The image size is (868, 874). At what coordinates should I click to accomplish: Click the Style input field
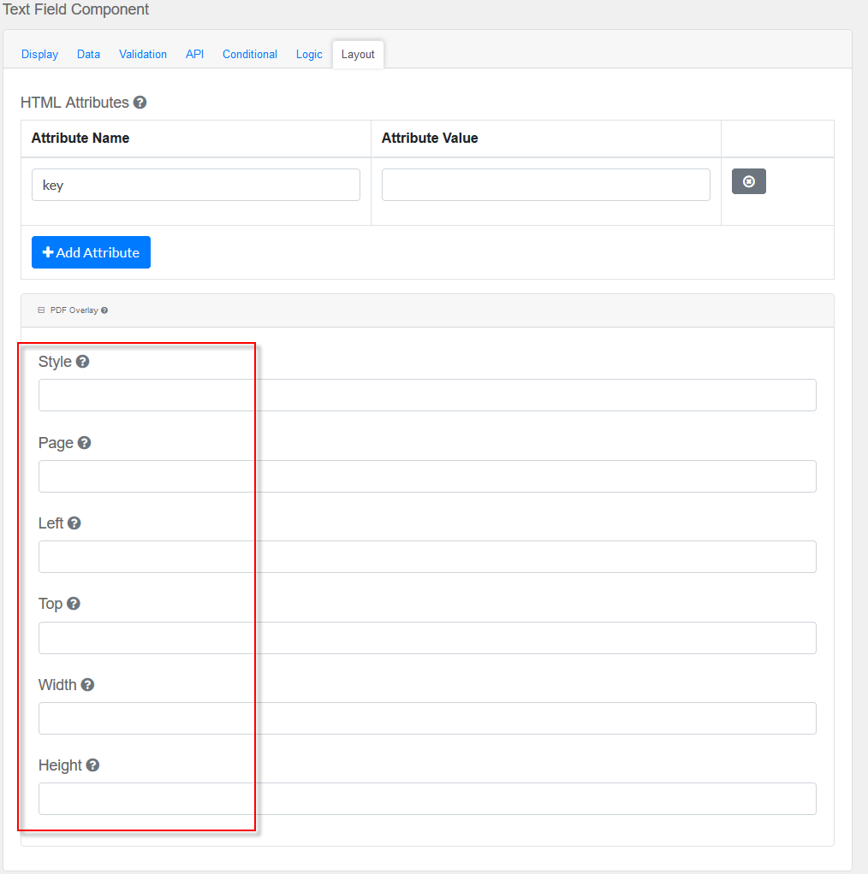(427, 395)
